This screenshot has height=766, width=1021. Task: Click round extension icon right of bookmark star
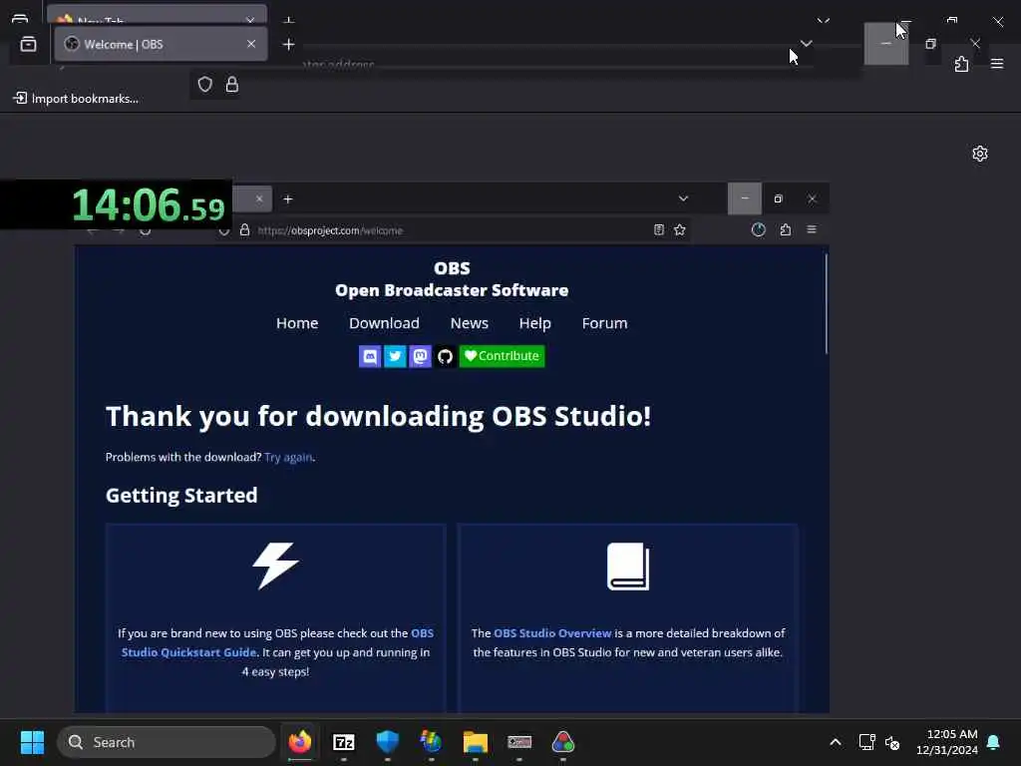(759, 230)
